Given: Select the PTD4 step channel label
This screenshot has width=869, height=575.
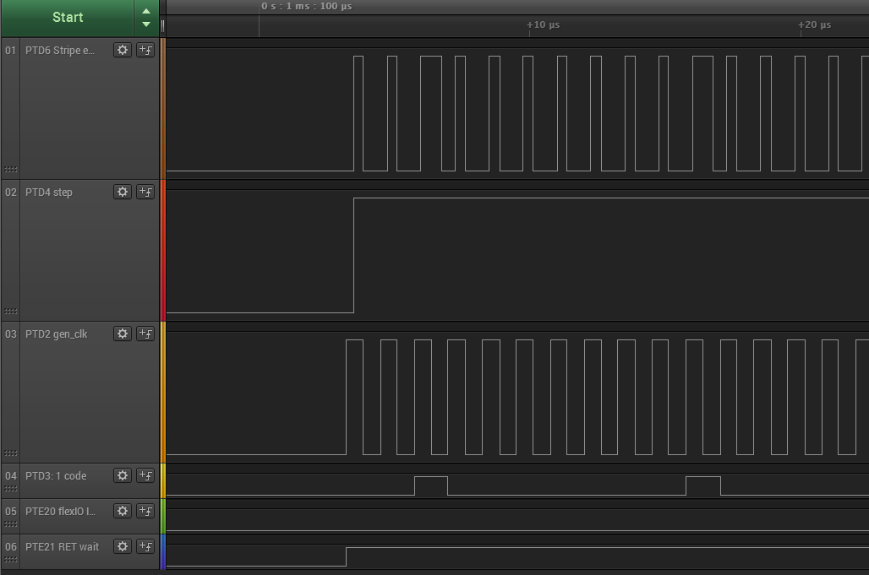Looking at the screenshot, I should click(49, 193).
